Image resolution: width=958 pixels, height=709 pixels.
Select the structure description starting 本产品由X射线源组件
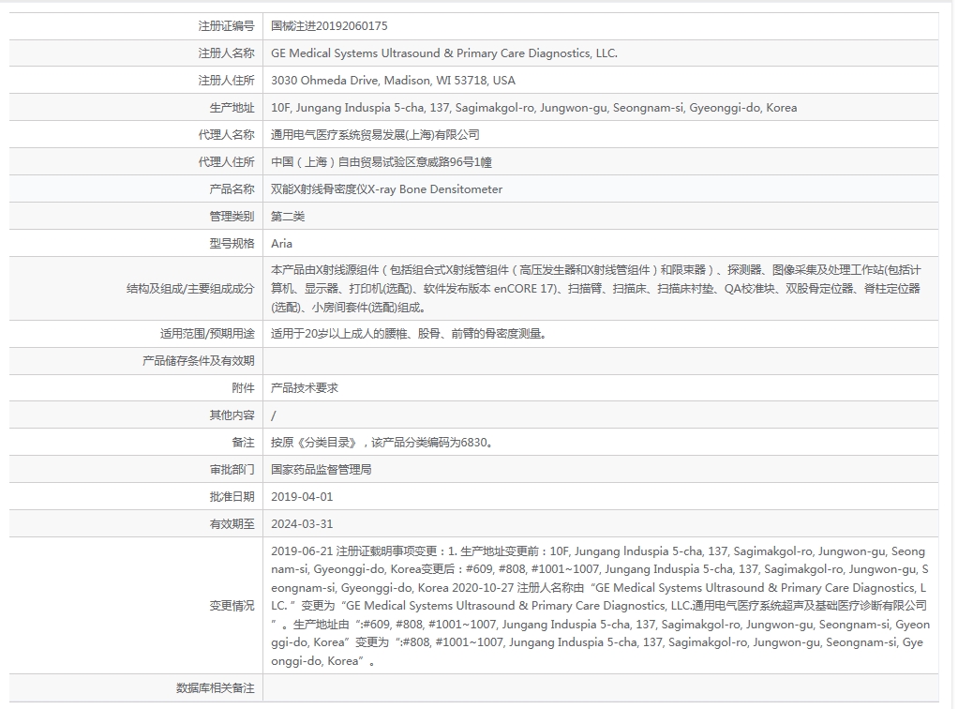point(595,289)
